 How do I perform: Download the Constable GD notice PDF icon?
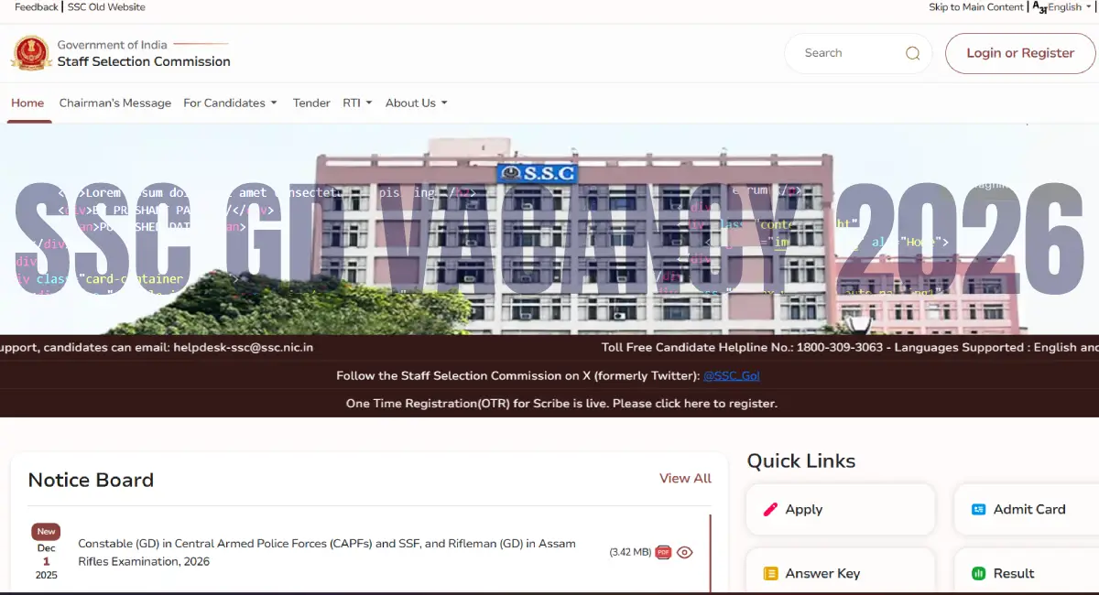(x=663, y=552)
